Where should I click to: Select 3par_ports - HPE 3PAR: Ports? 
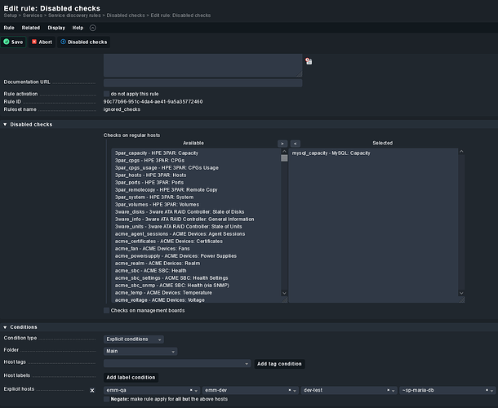(149, 182)
